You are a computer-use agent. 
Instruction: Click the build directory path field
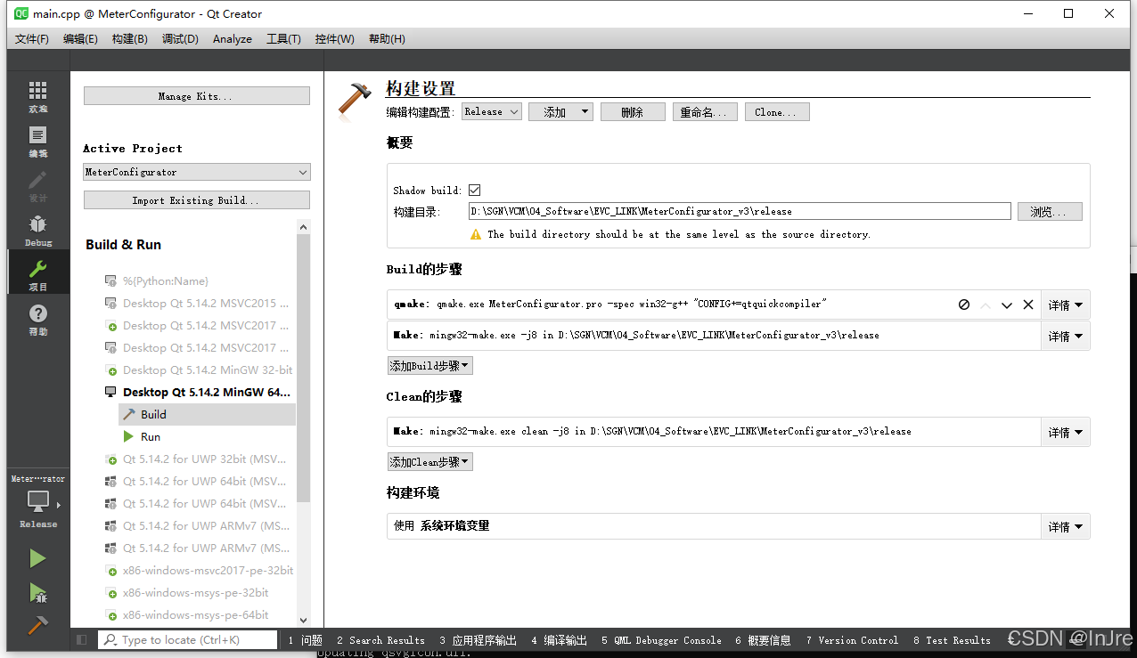tap(740, 211)
